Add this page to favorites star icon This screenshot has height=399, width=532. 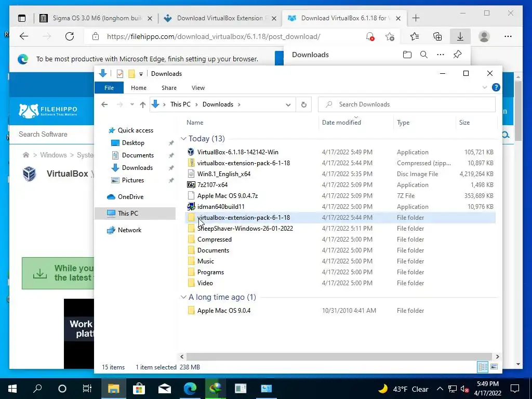(390, 36)
